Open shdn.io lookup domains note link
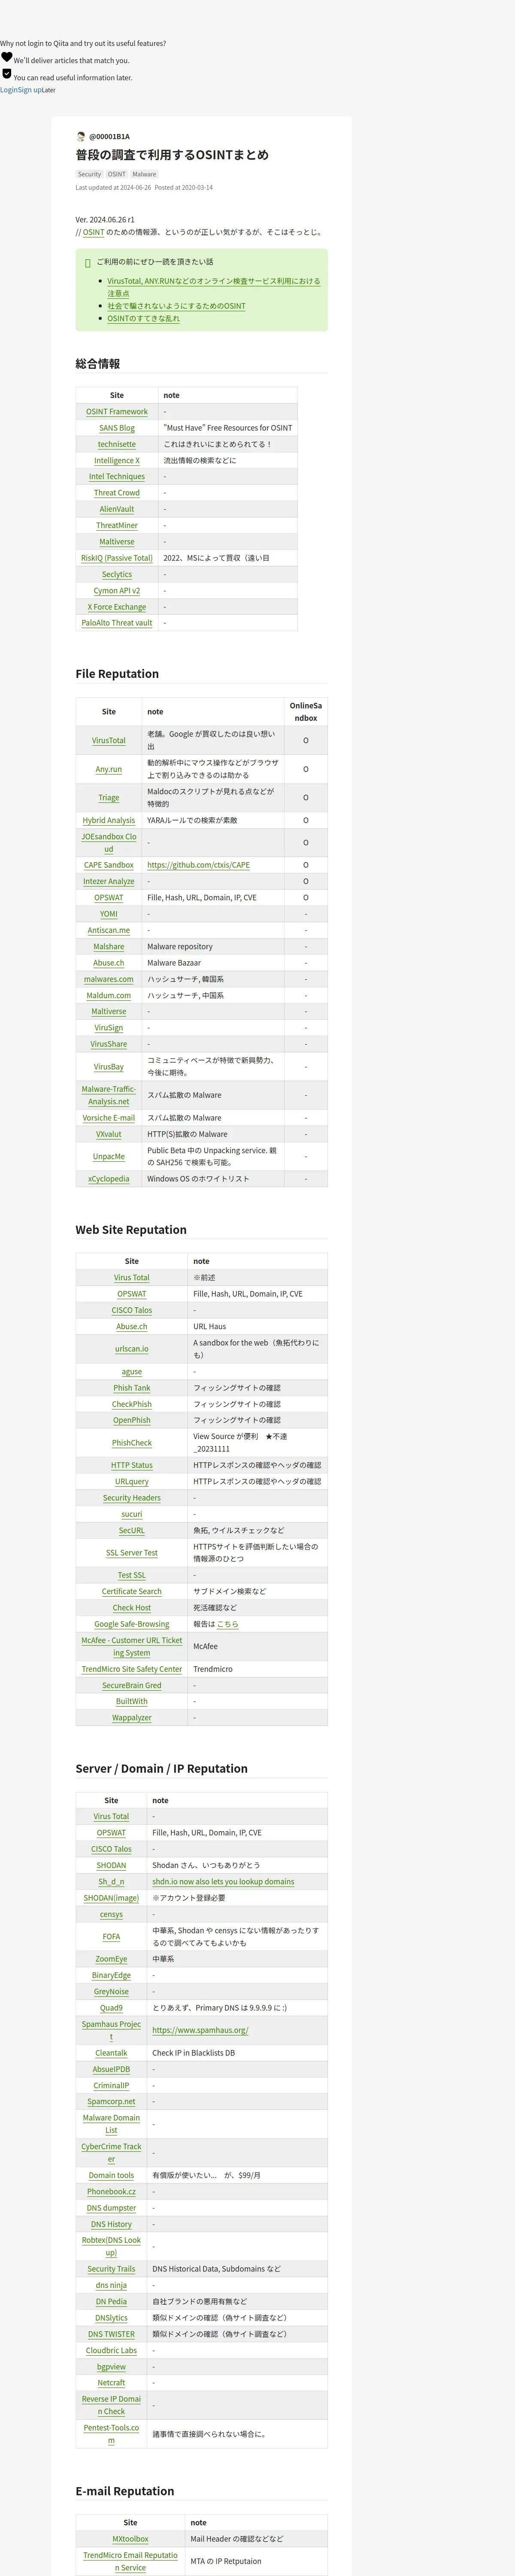This screenshot has width=515, height=2576. [223, 1882]
